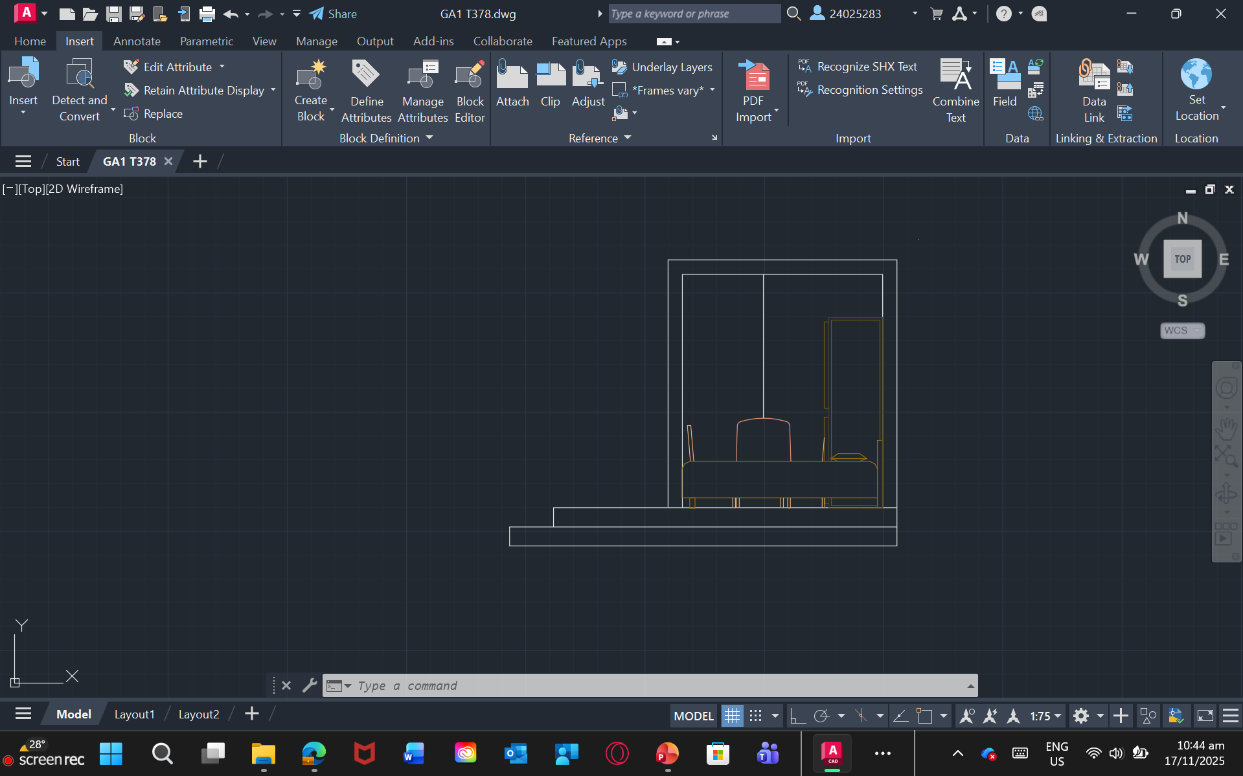Toggle the drawing grid display

(732, 716)
